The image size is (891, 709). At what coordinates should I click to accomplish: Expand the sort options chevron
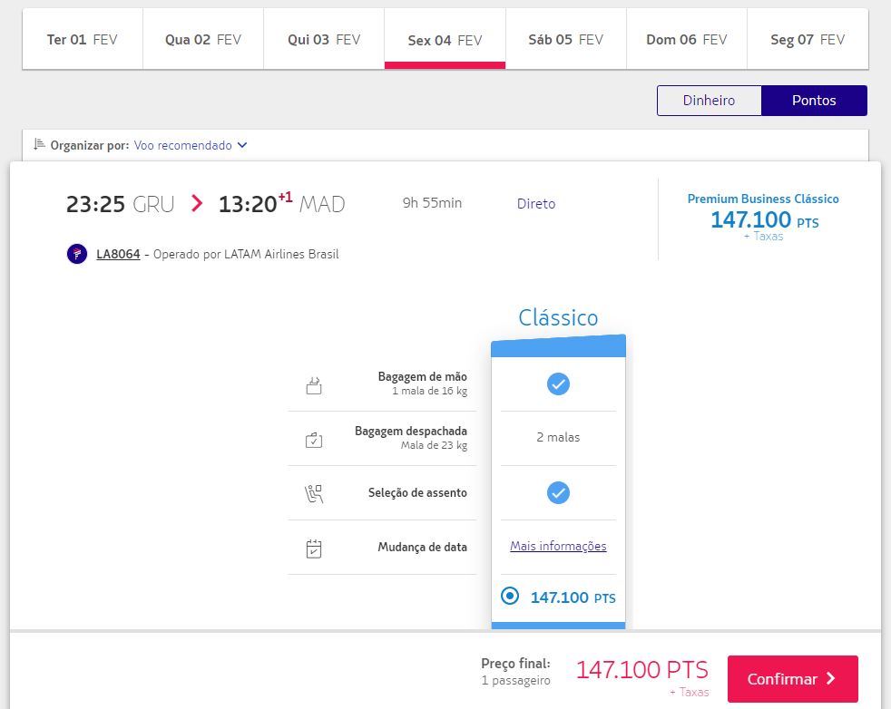coord(242,145)
